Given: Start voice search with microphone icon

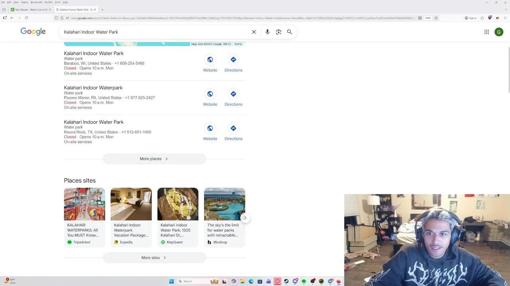Looking at the screenshot, I should click(x=267, y=32).
